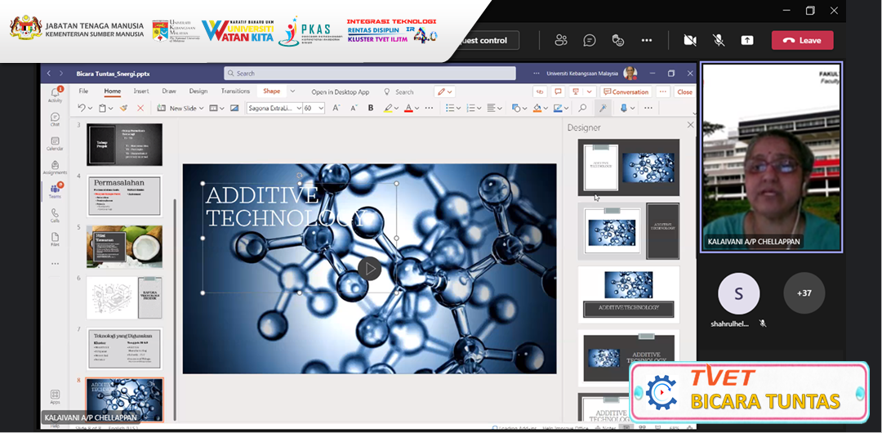The width and height of the screenshot is (882, 433).
Task: Toggle the camera on
Action: coord(690,40)
